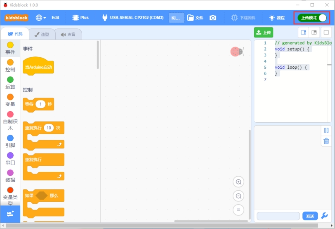The width and height of the screenshot is (335, 229).
Task: Select the large stage layout icon
Action: (314, 33)
